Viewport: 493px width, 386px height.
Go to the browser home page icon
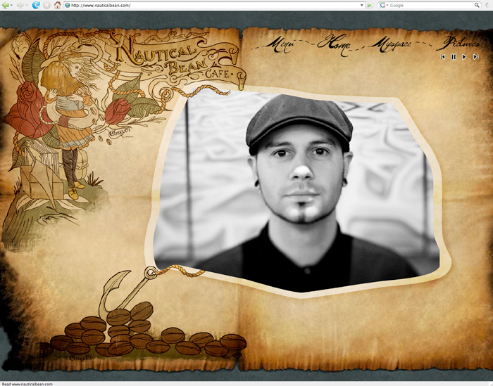(x=58, y=5)
